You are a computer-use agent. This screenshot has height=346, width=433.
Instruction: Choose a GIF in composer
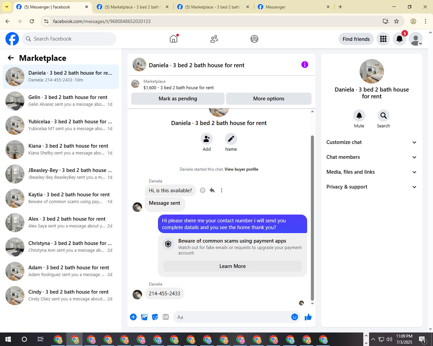pos(166,317)
